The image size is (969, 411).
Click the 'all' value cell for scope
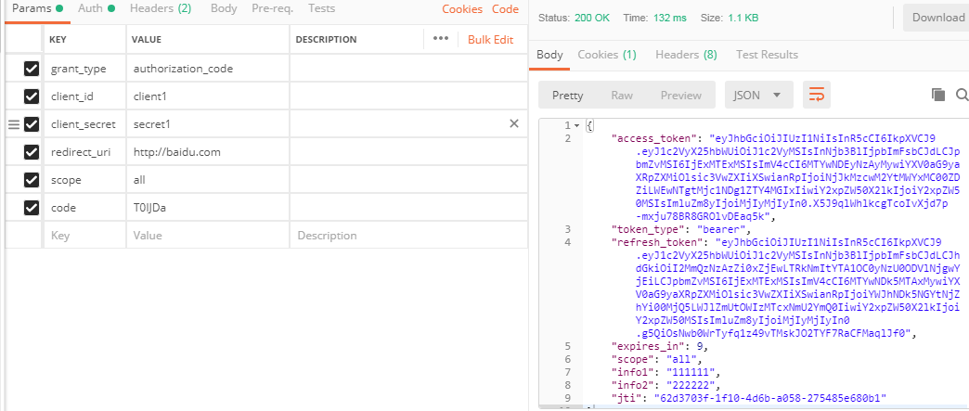[x=208, y=180]
